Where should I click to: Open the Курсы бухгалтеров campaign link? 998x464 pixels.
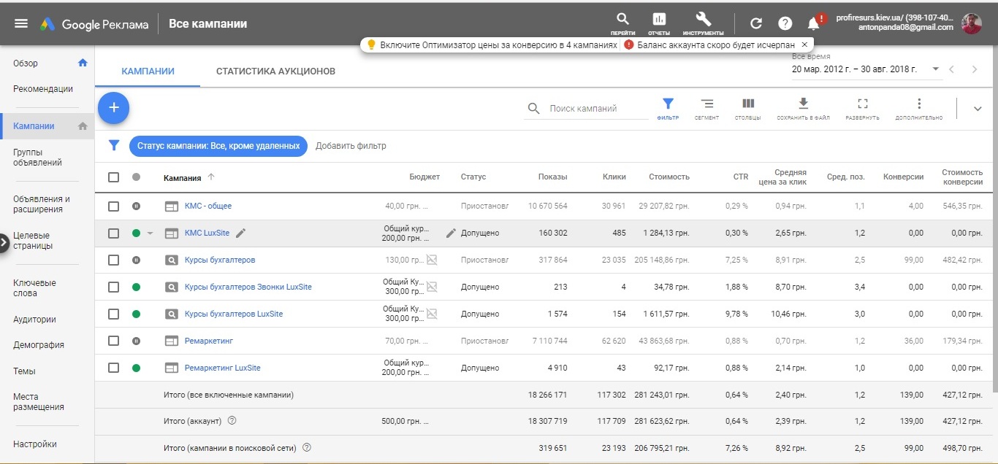(x=220, y=260)
